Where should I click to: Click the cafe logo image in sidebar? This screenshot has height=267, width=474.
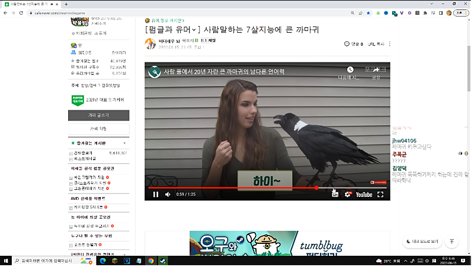click(80, 22)
